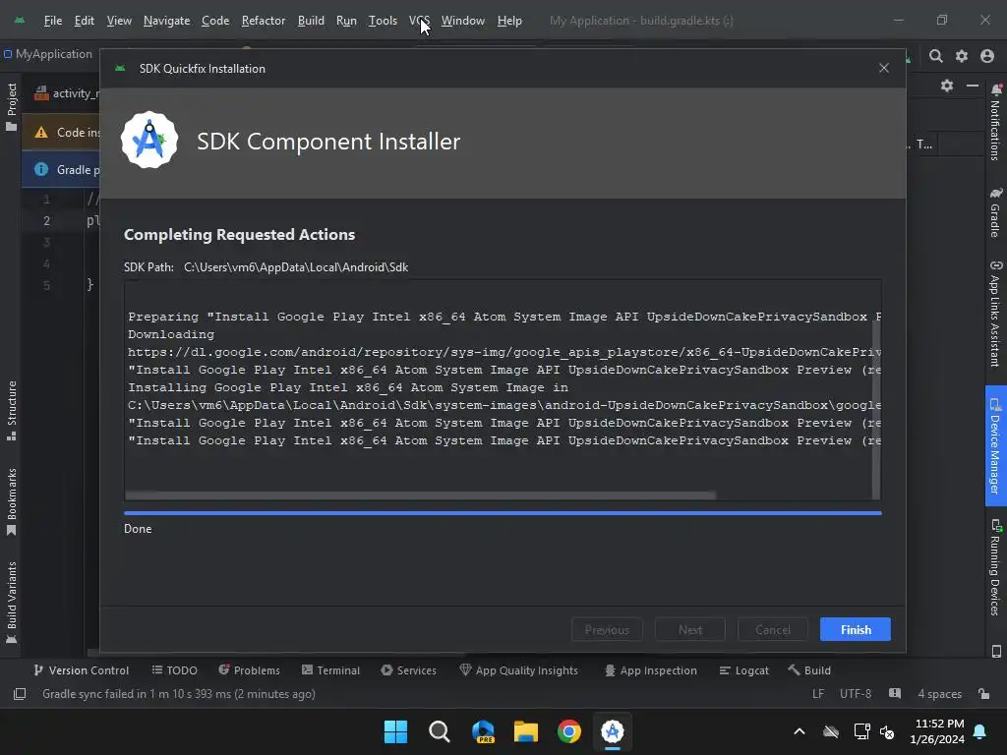Open the App Inspection tool window
1007x755 pixels.
click(x=651, y=670)
